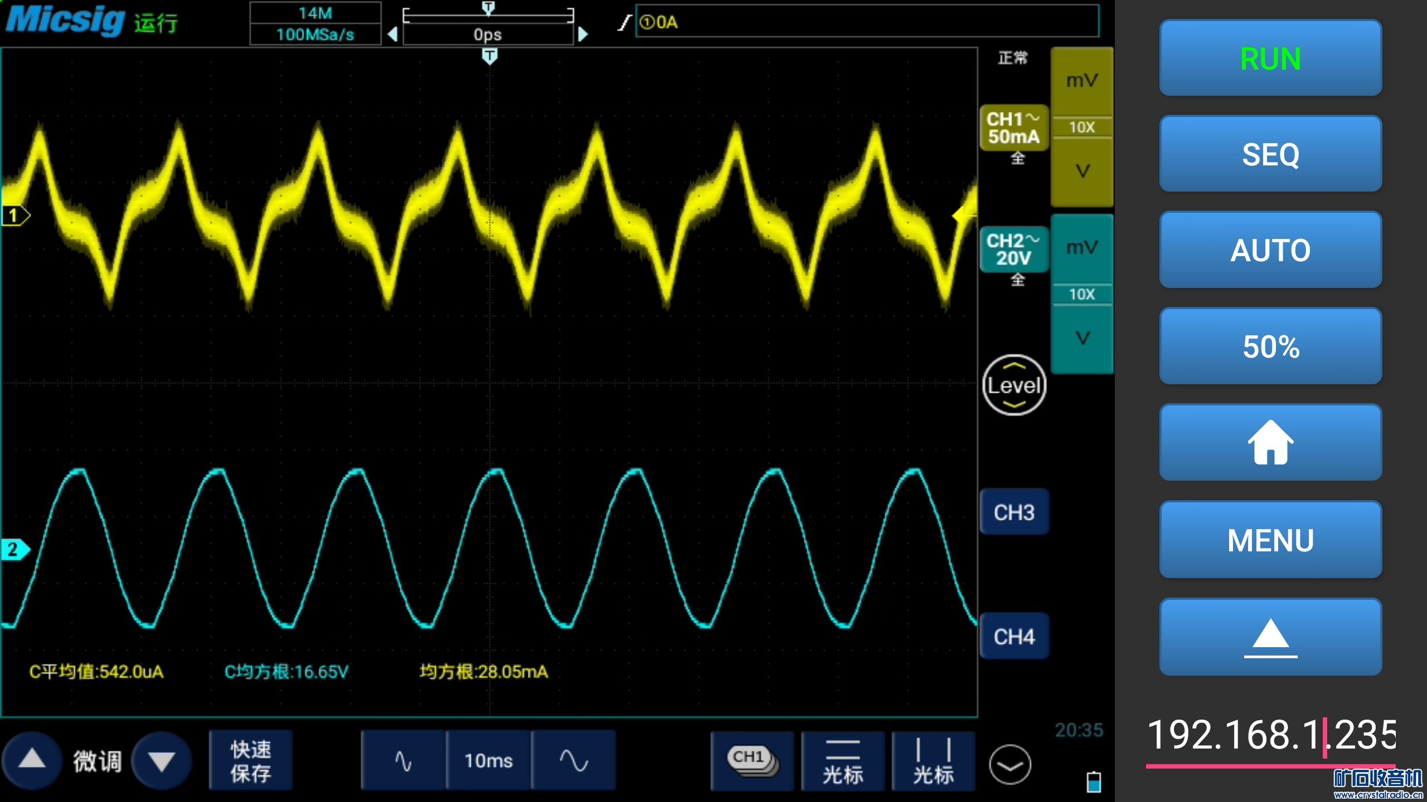Tap CH1 10X probe ratio
1427x802 pixels.
[1081, 128]
